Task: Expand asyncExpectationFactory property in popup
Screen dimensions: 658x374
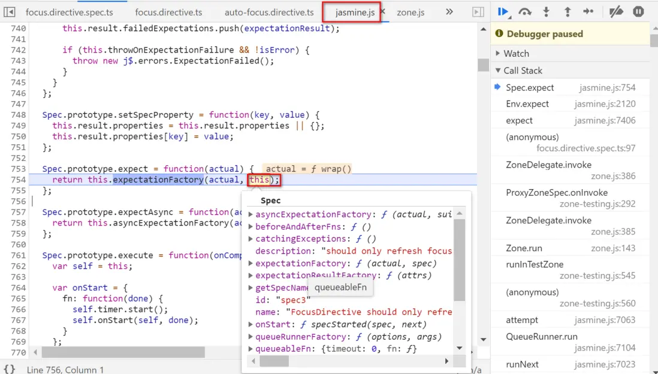Action: 251,214
